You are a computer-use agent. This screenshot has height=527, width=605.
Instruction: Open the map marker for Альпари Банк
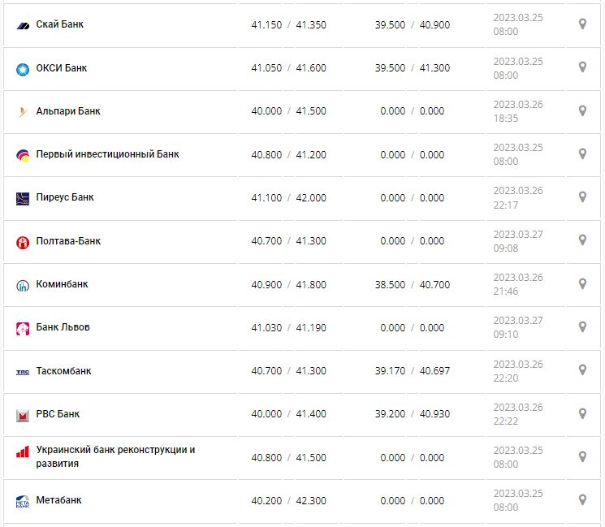(x=582, y=110)
